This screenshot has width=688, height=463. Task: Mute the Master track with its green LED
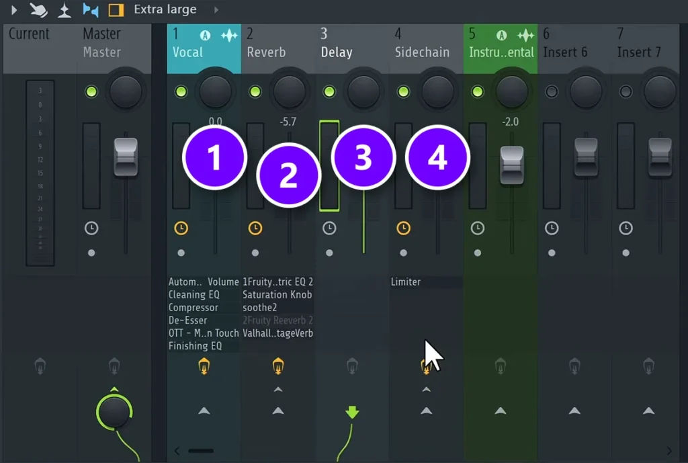pyautogui.click(x=91, y=91)
